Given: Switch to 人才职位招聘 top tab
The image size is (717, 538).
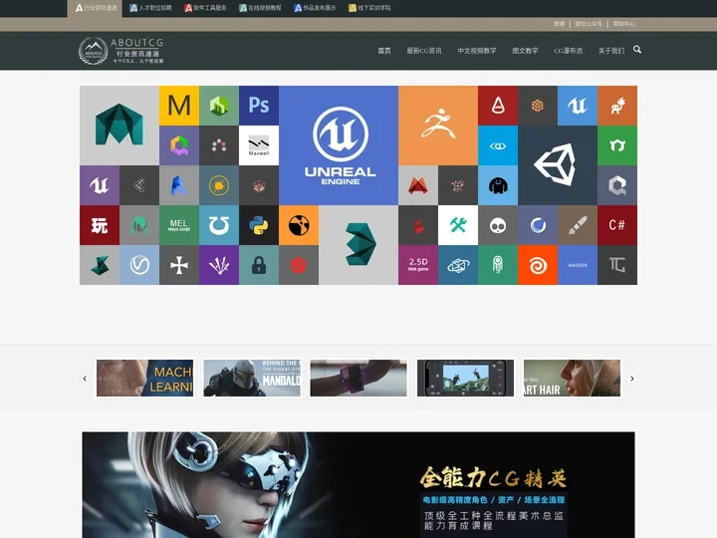Looking at the screenshot, I should coord(150,8).
